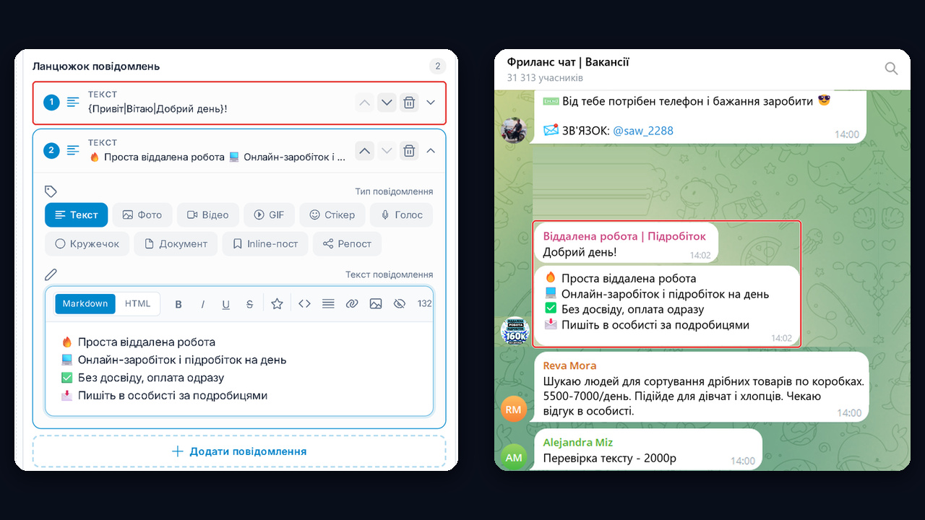Click the pencil icon beside Текст повідомлення
The image size is (925, 520).
tap(51, 274)
